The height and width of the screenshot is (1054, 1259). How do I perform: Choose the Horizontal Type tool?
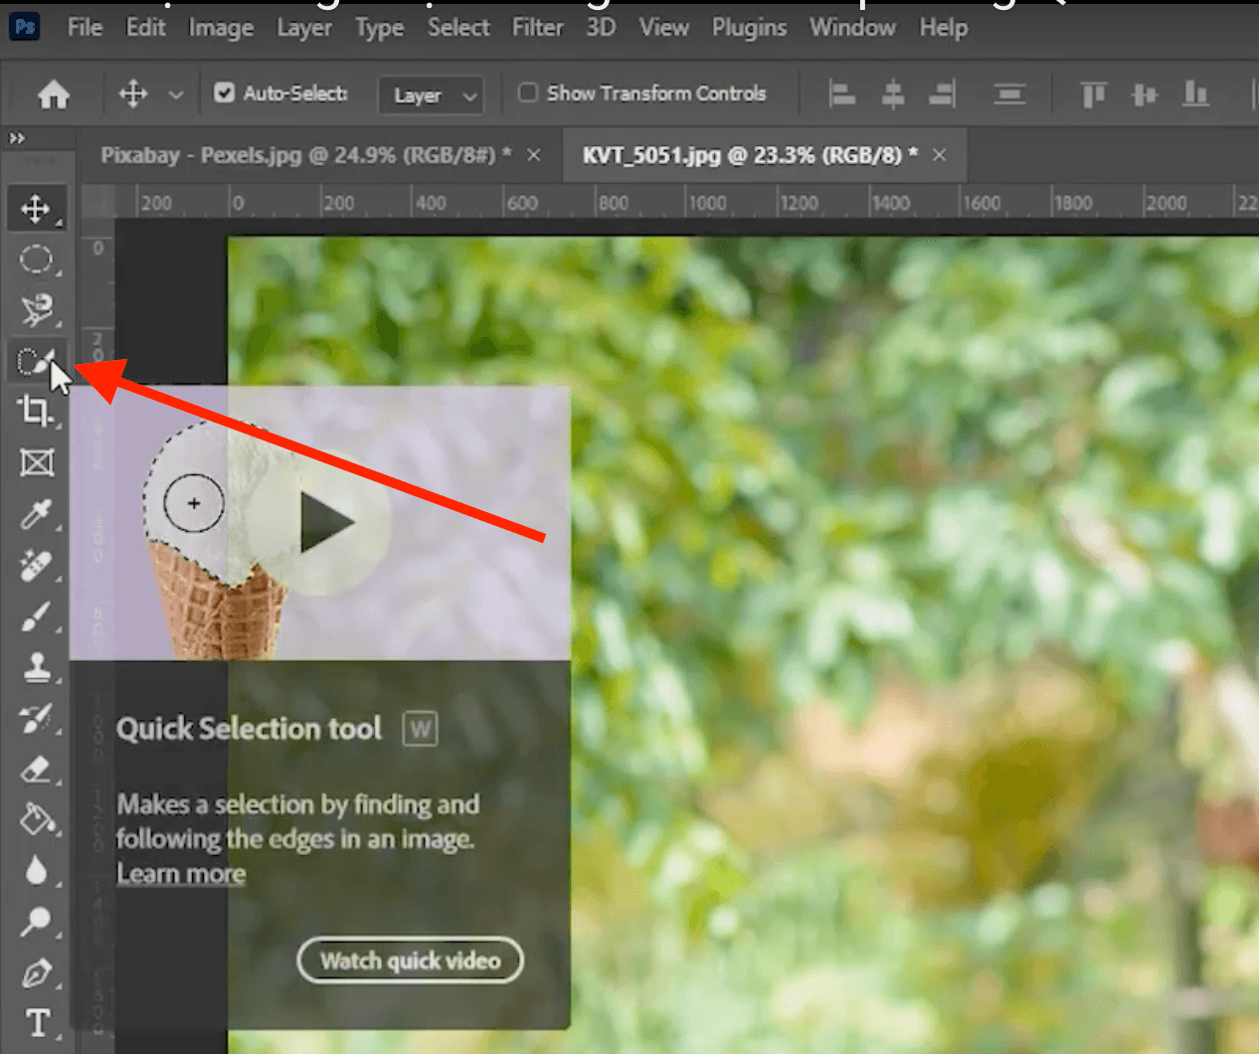point(37,1023)
